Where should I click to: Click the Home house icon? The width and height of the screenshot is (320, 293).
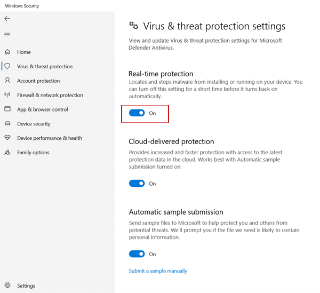tap(7, 52)
